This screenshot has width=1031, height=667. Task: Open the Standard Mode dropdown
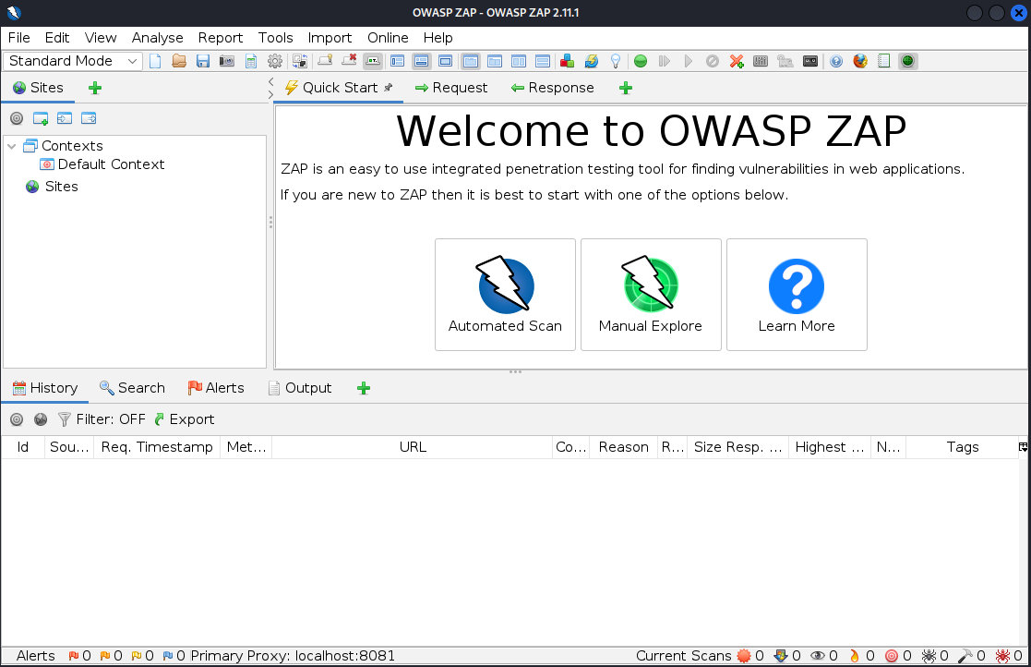72,61
